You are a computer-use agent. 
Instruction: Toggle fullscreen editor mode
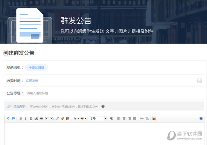coord(201,118)
